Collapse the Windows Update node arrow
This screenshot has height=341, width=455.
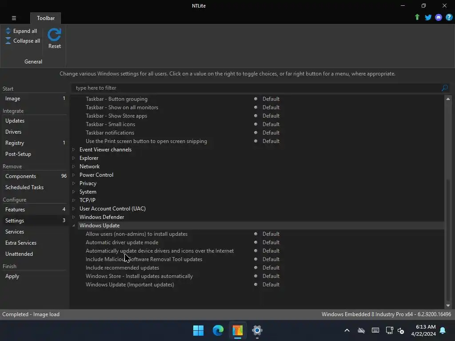pos(74,225)
